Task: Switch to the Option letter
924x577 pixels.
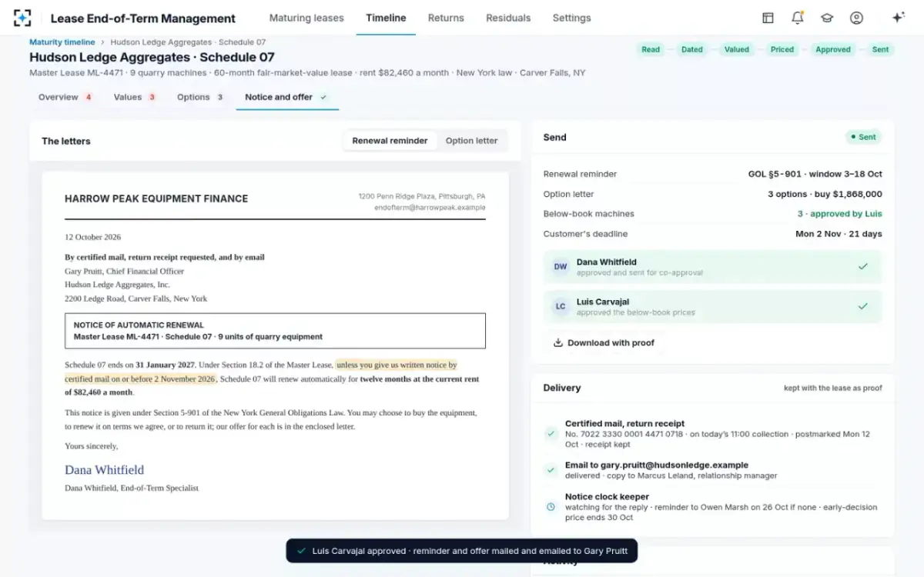Action: tap(471, 141)
